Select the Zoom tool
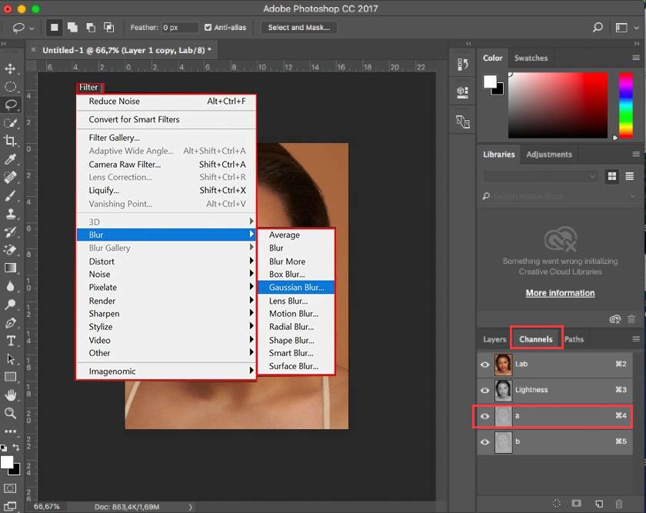 click(11, 413)
